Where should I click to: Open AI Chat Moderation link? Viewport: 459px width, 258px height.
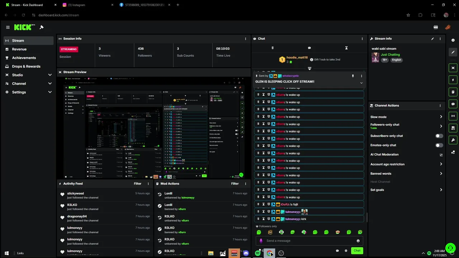[x=406, y=155]
